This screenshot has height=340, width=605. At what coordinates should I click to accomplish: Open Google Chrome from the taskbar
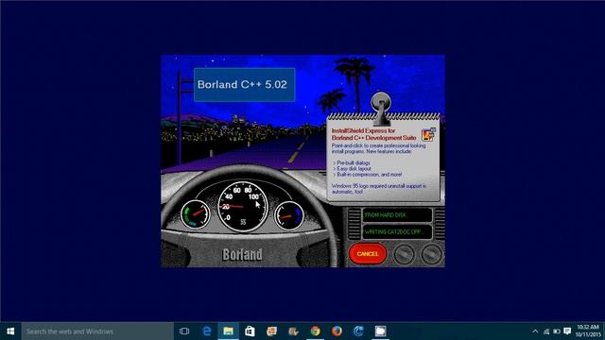click(315, 331)
